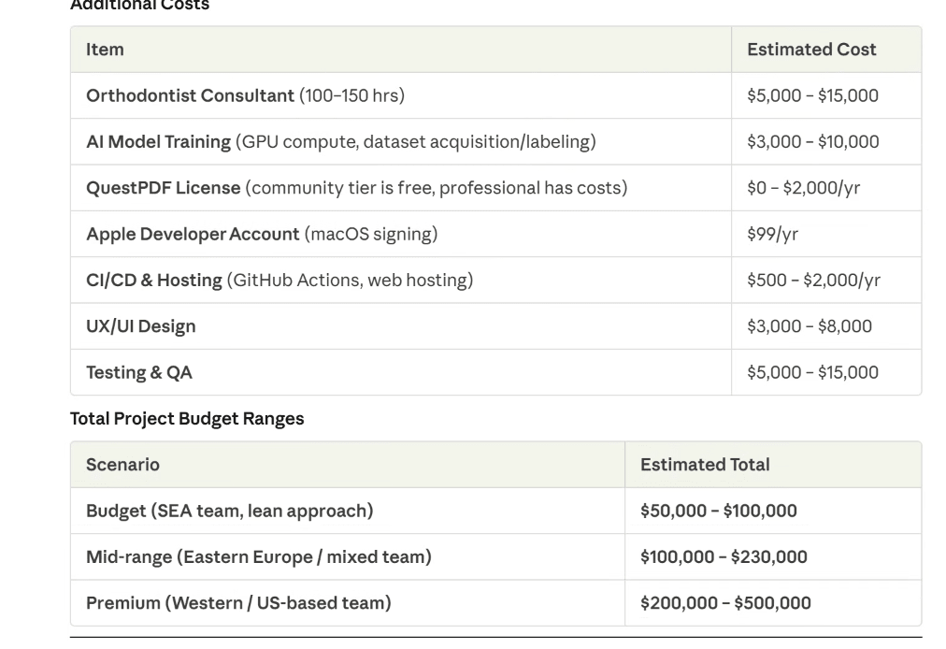Select the Premium (Western / US-based team) row

[238, 603]
